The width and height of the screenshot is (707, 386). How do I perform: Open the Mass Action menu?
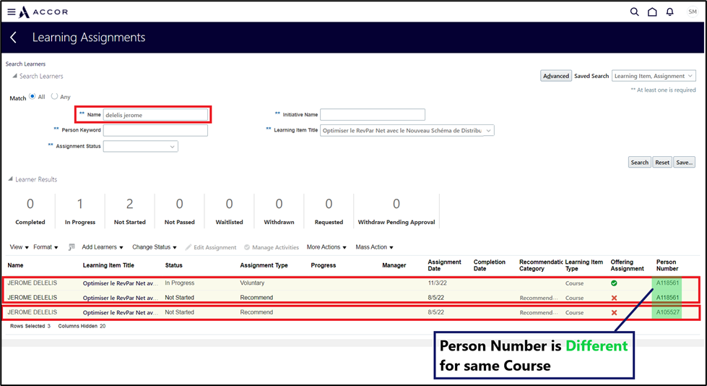(x=374, y=247)
